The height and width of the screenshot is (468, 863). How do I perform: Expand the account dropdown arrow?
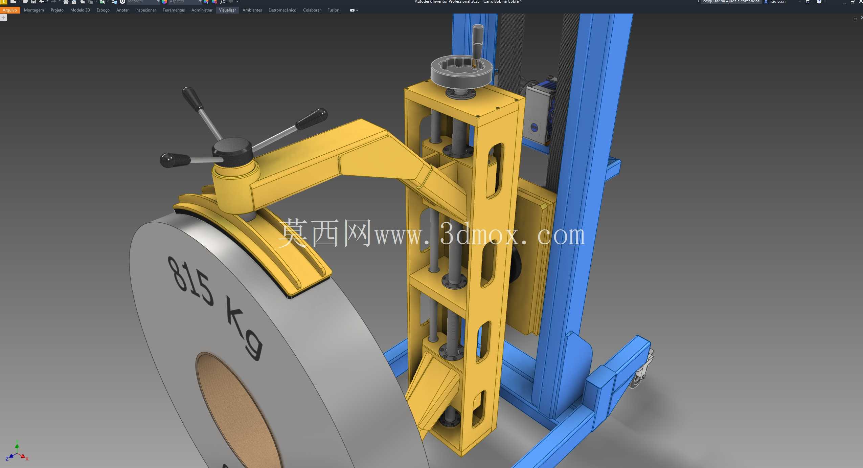pos(800,2)
